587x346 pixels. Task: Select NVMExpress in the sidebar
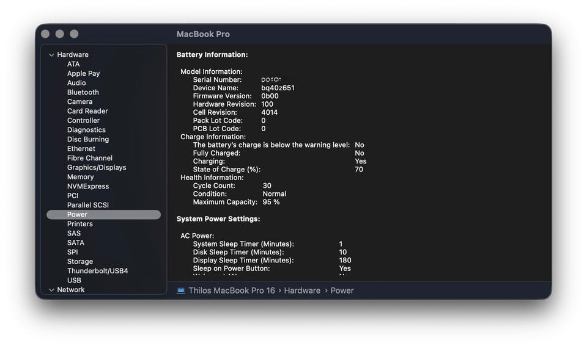(x=88, y=187)
